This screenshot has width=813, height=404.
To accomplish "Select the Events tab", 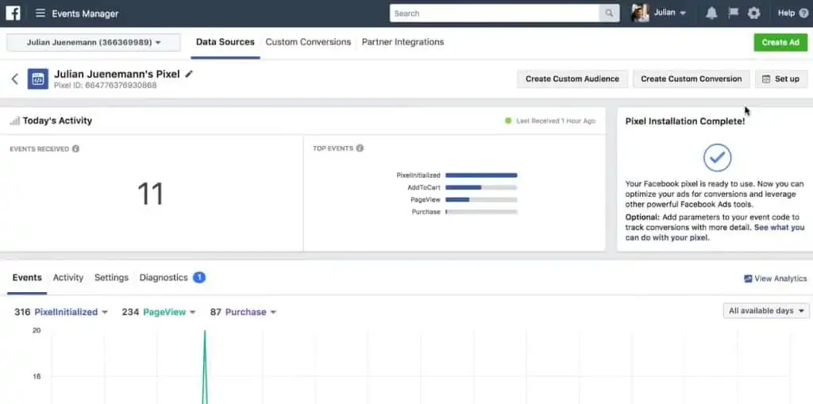I will (x=27, y=278).
